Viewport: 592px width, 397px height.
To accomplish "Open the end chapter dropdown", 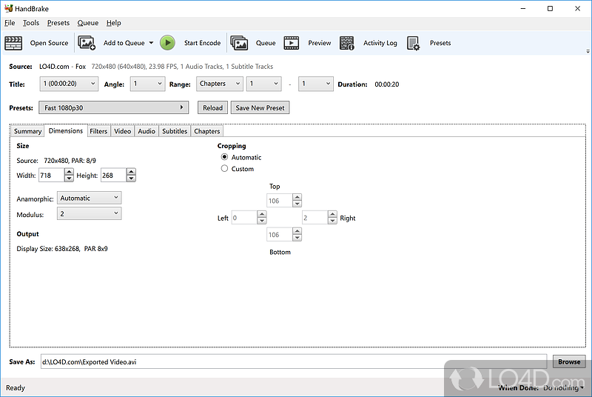I will tap(316, 84).
